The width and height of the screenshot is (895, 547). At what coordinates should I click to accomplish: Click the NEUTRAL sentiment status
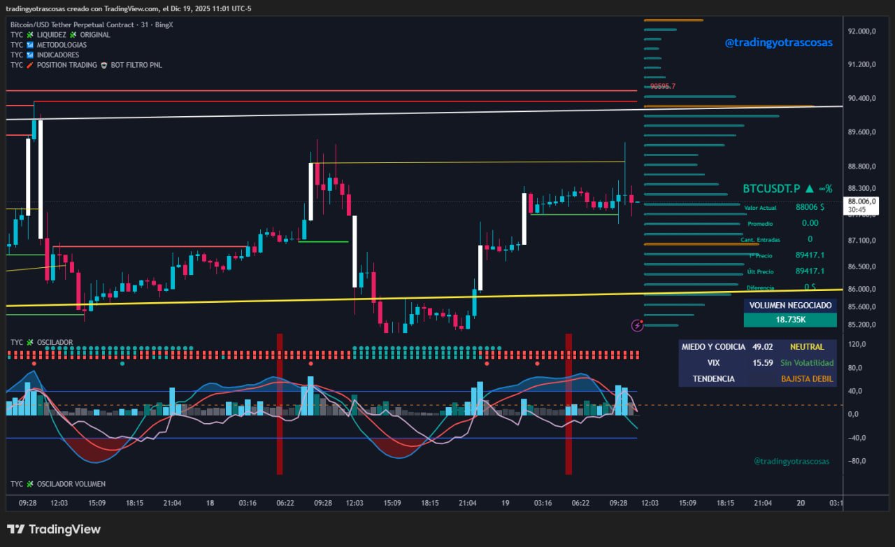(807, 347)
